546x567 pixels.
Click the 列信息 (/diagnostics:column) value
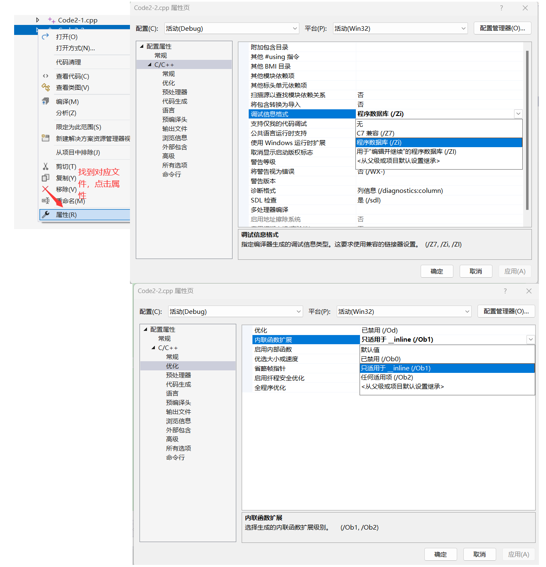click(400, 190)
